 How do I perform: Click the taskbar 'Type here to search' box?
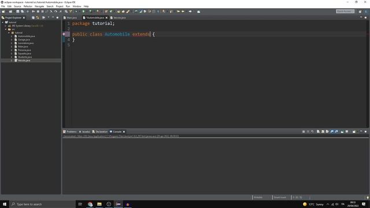[42, 204]
